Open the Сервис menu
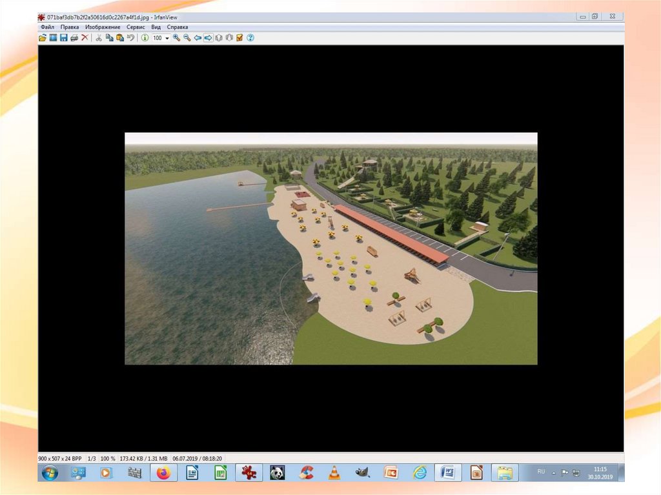This screenshot has width=661, height=495. 136,27
